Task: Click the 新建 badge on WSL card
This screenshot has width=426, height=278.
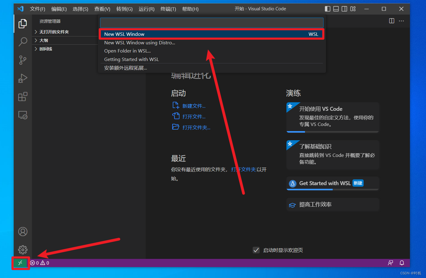Action: point(358,183)
